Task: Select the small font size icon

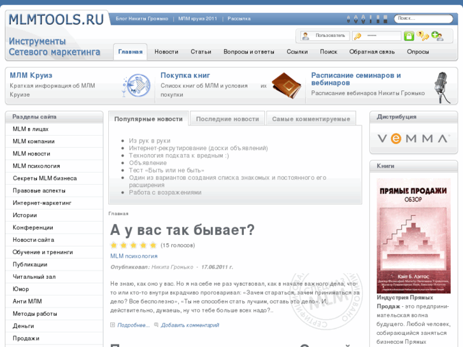Action: point(348,20)
